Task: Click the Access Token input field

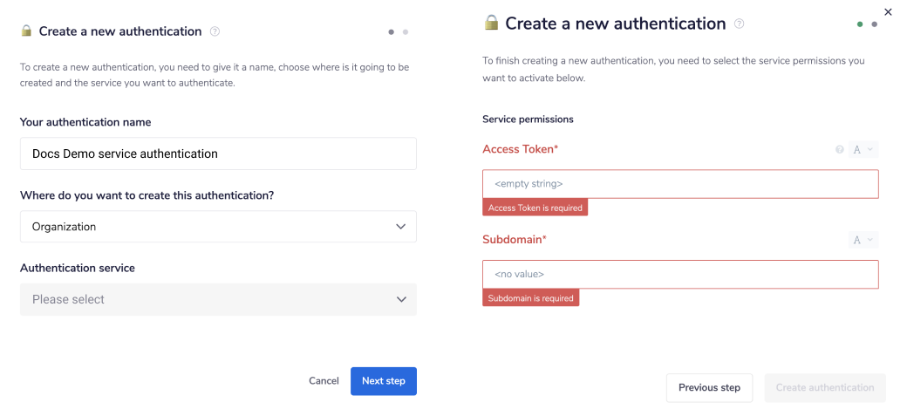Action: point(680,184)
